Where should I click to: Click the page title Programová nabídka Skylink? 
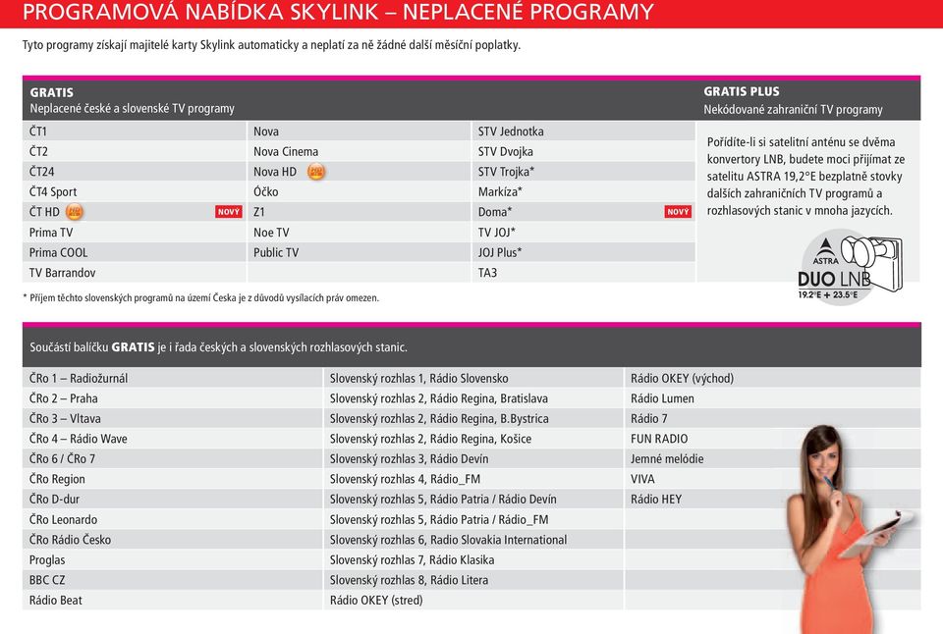tap(337, 12)
